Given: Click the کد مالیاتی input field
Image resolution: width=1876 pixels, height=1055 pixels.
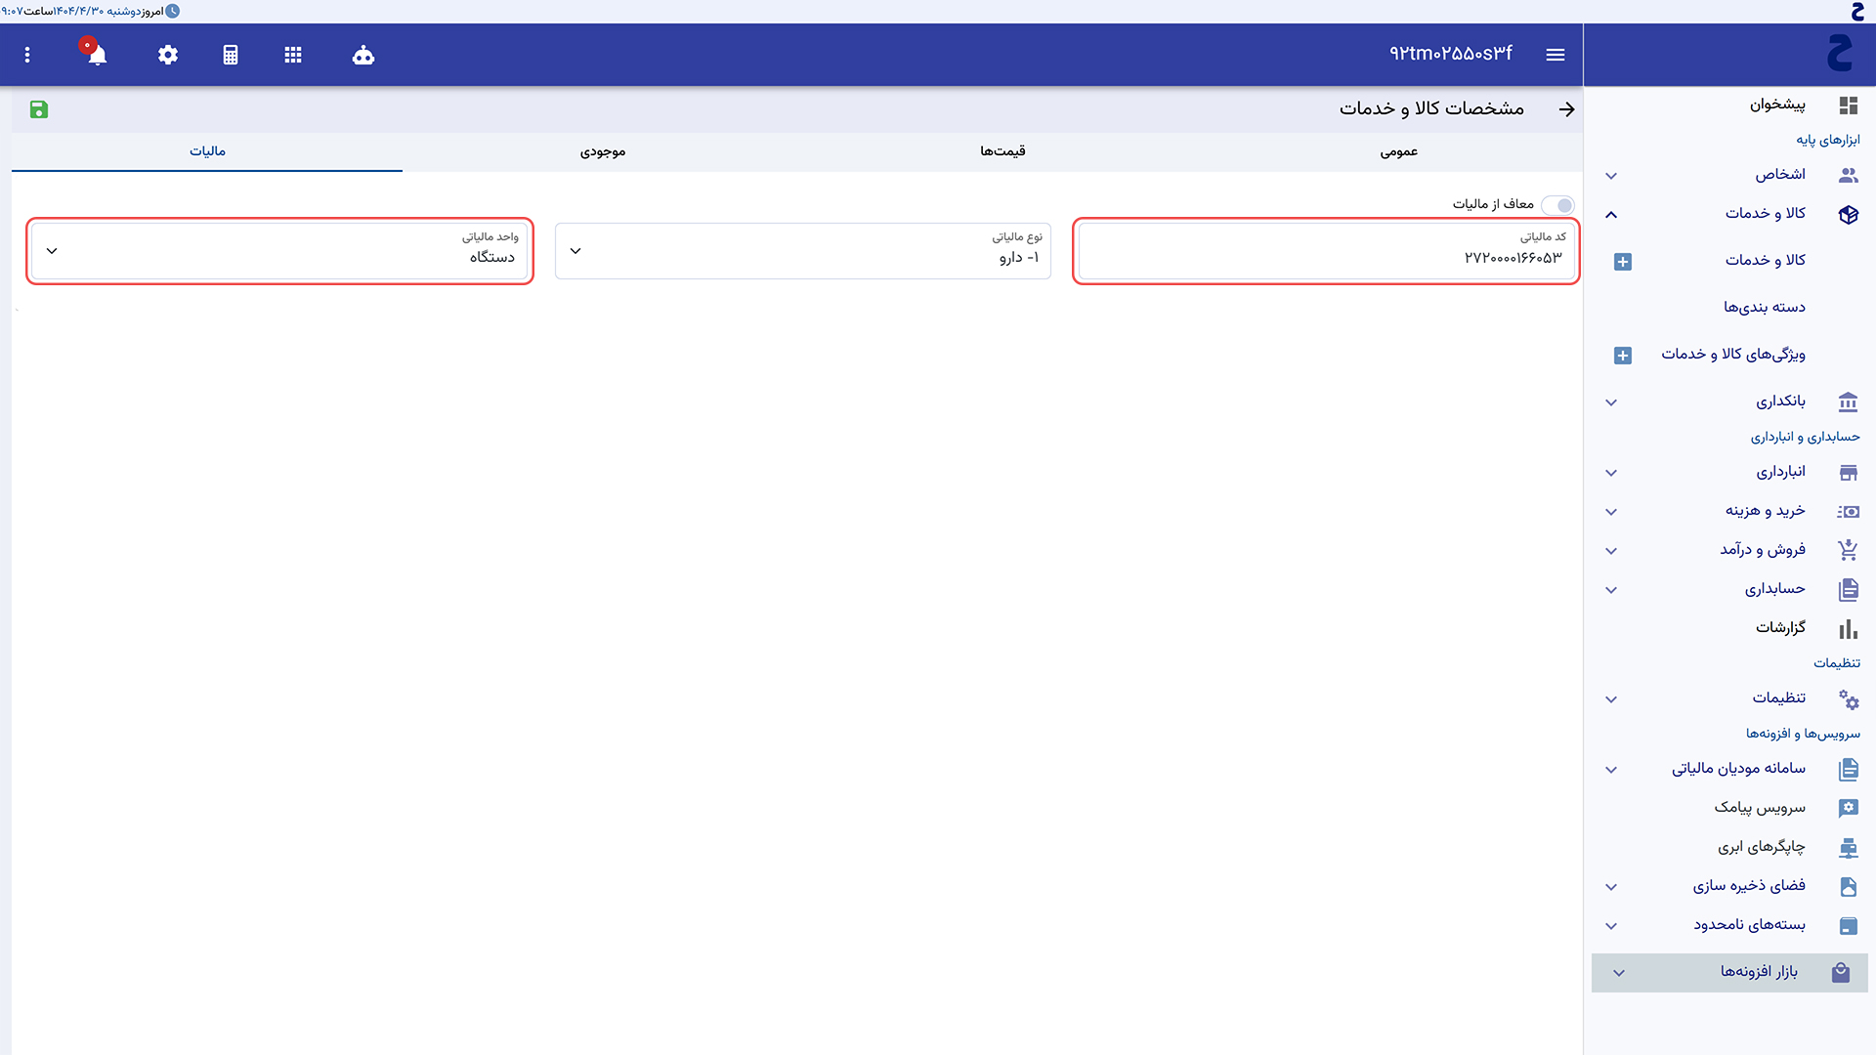Looking at the screenshot, I should [x=1325, y=252].
